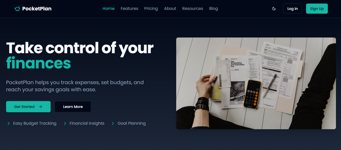Click the Learn More button
This screenshot has height=150, width=341.
click(x=73, y=107)
